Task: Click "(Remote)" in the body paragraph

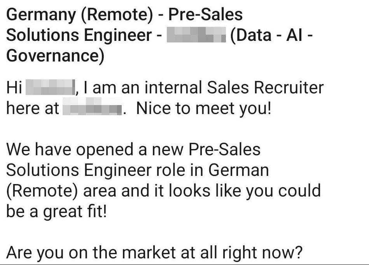Action: coord(42,191)
